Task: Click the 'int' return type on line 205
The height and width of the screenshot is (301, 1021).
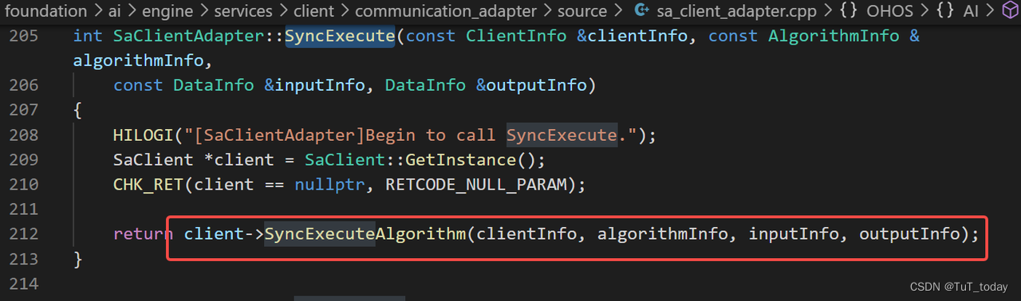Action: (89, 37)
